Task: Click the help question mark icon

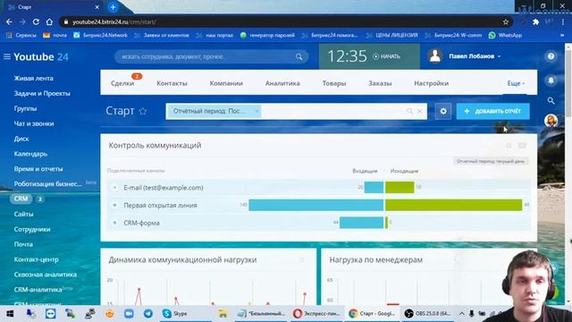Action: click(x=551, y=56)
